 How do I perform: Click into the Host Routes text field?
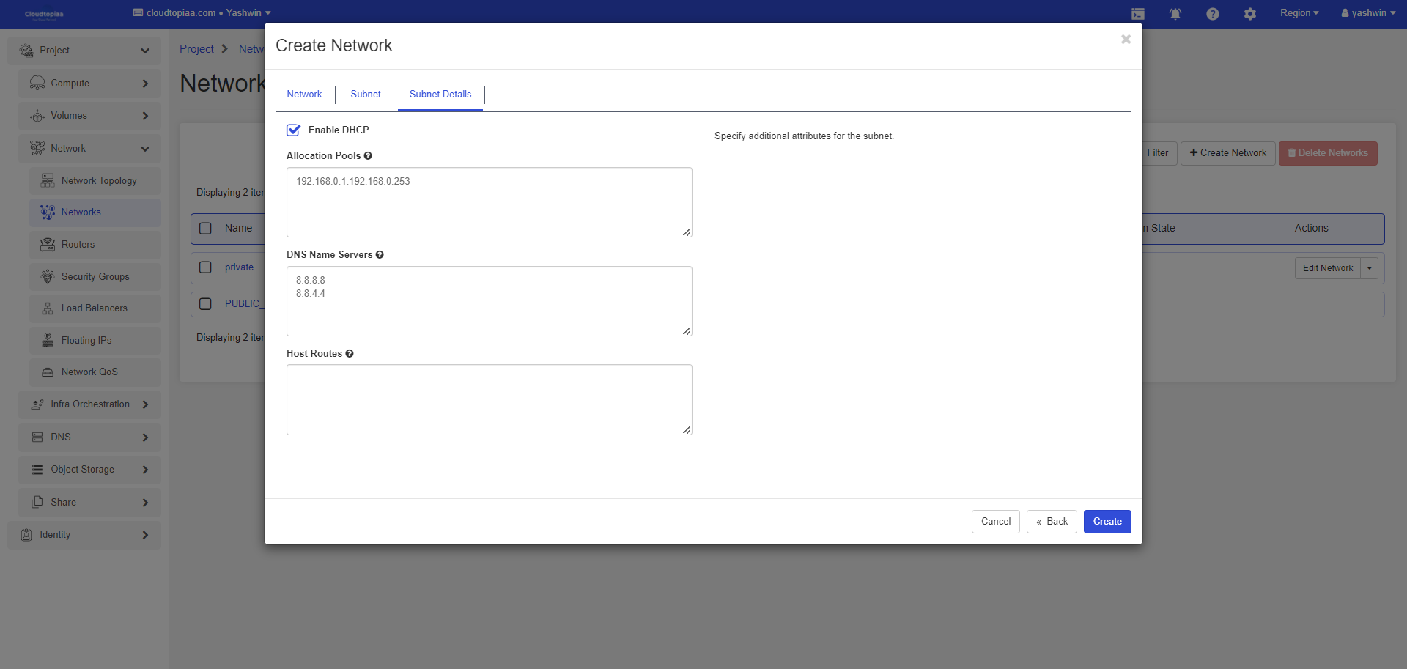[x=489, y=399]
